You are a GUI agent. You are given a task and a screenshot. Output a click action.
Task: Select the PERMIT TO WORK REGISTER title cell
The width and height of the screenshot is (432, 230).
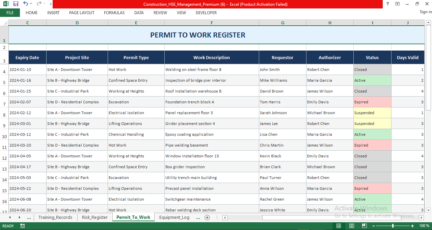click(x=216, y=35)
